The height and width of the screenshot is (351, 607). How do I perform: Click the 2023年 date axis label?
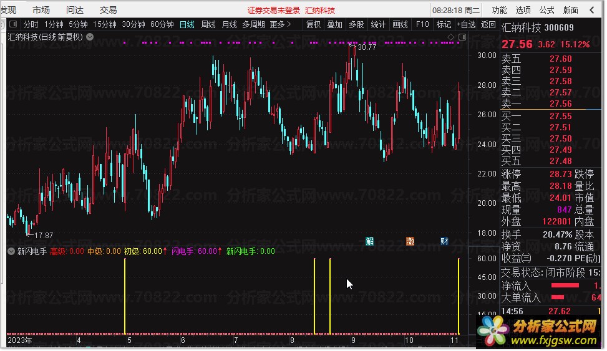(x=20, y=340)
